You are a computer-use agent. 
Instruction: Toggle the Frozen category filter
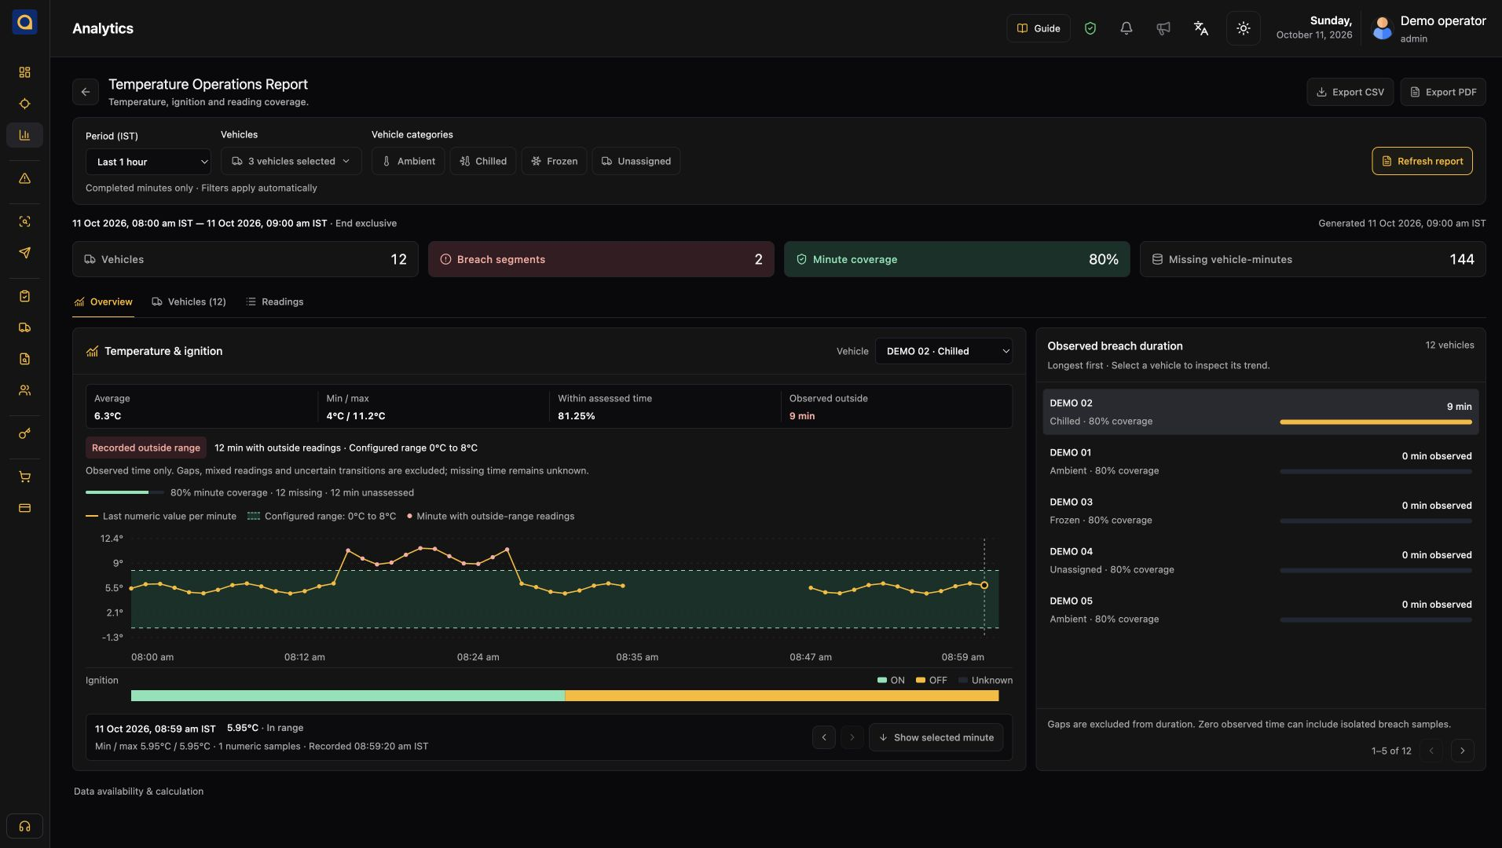pyautogui.click(x=554, y=161)
